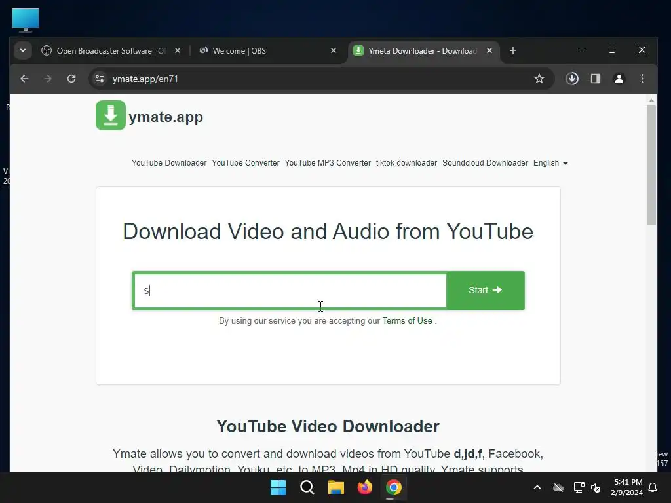Click the forward navigation arrow

click(x=48, y=79)
